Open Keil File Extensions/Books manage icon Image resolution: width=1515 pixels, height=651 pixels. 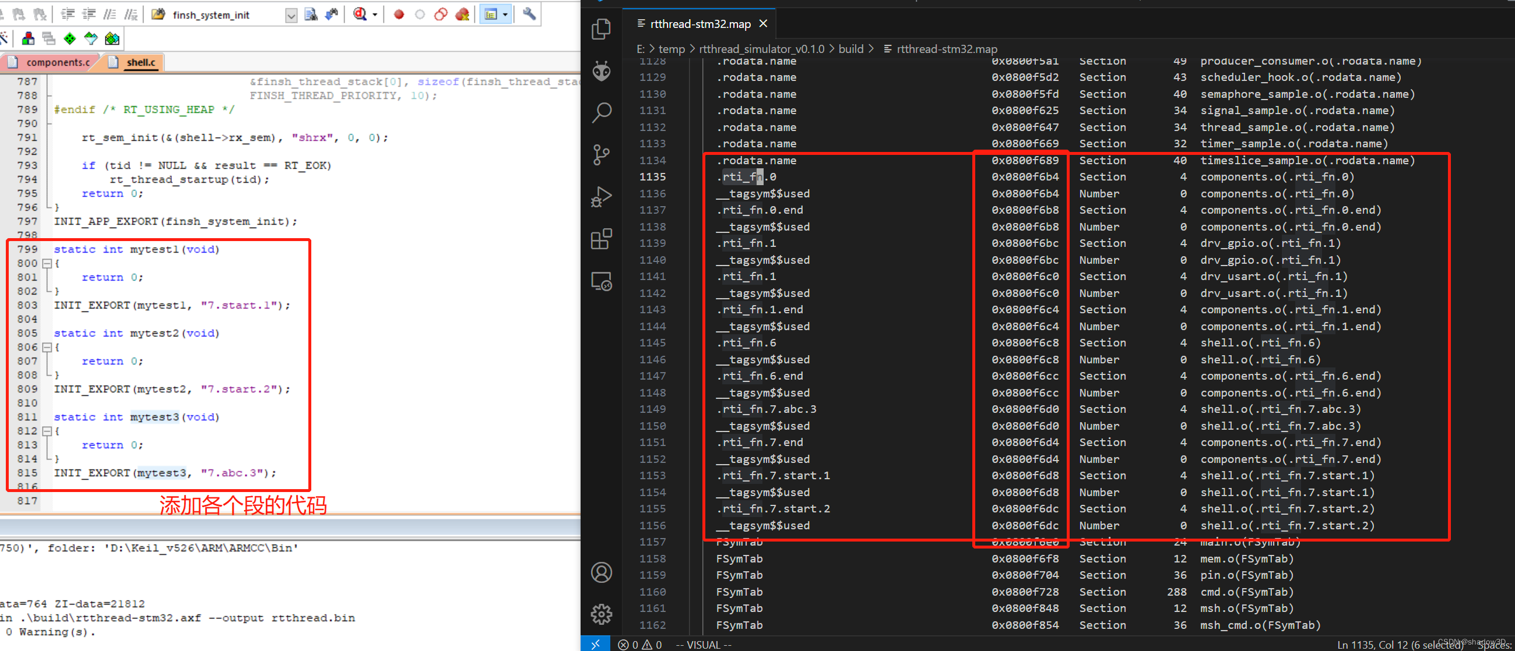point(27,39)
